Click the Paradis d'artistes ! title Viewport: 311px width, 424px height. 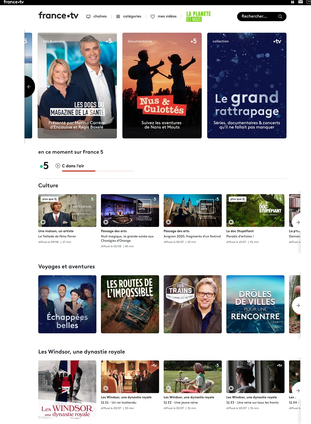[240, 236]
